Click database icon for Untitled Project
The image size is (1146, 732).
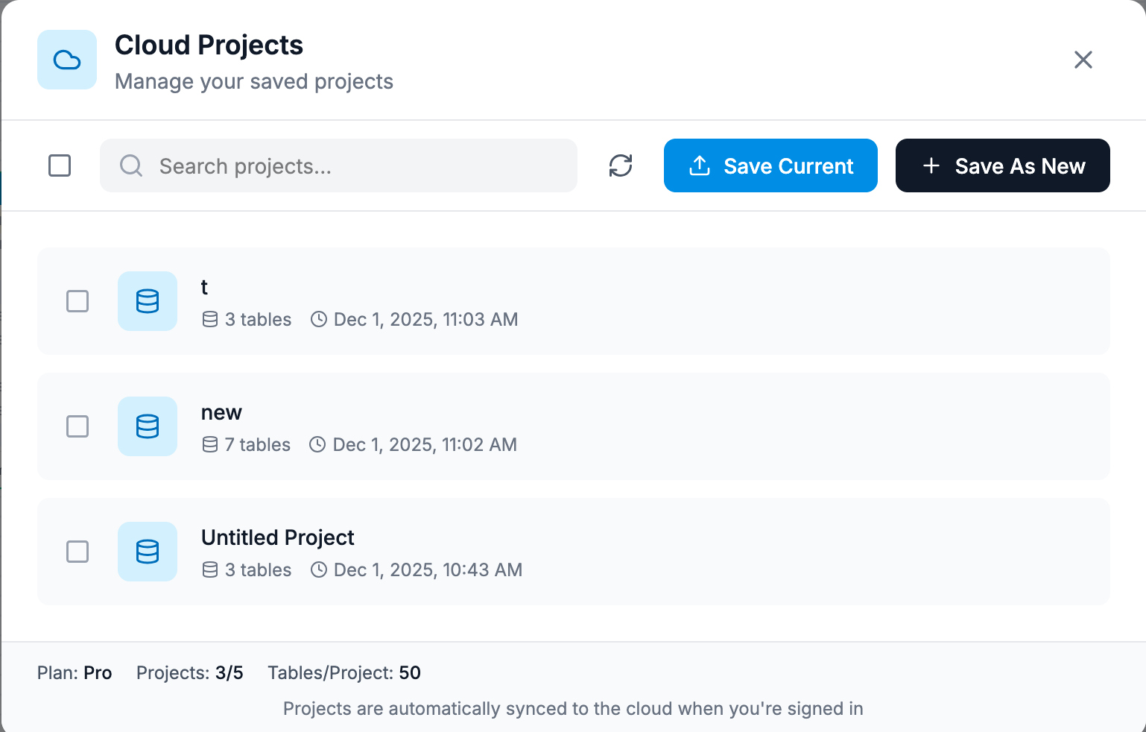coord(148,552)
